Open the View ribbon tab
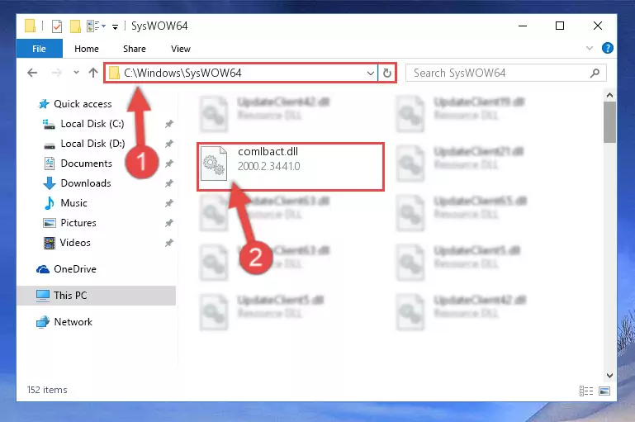 (x=181, y=49)
